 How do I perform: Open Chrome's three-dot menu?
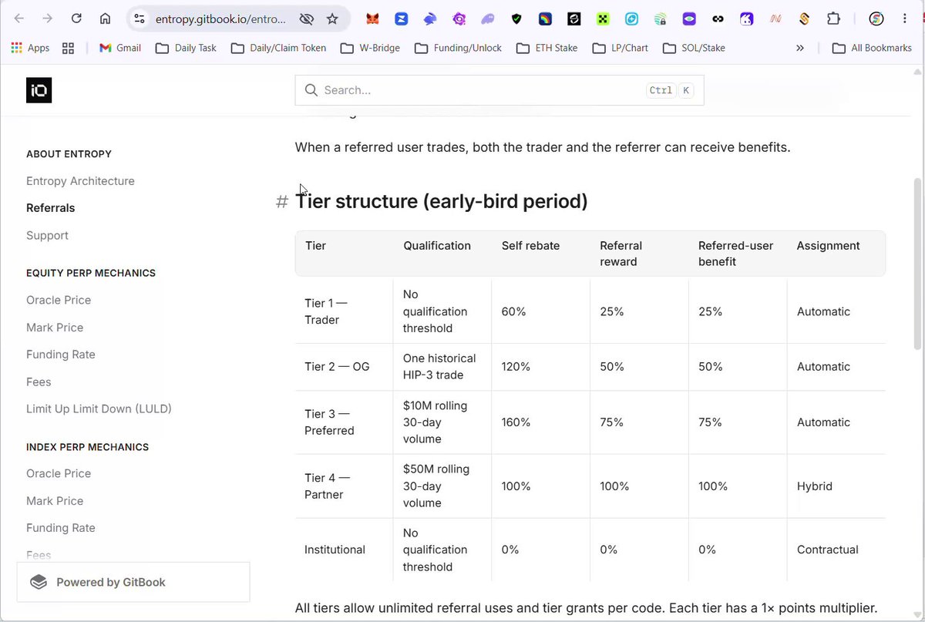click(904, 18)
